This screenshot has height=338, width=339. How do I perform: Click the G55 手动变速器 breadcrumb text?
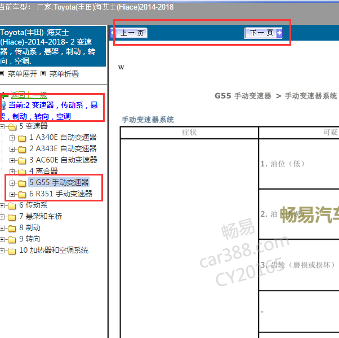pos(243,96)
